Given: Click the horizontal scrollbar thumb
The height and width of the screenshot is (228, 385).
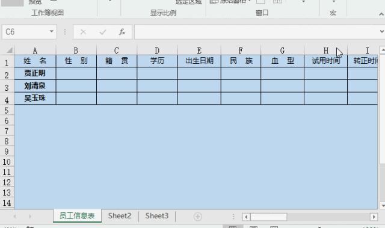Looking at the screenshot, I should (269, 217).
